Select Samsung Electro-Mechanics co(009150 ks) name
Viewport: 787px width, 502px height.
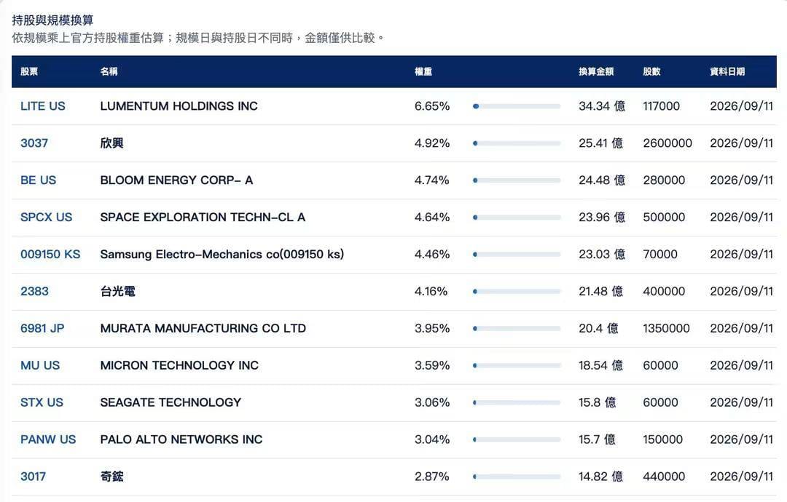[222, 255]
